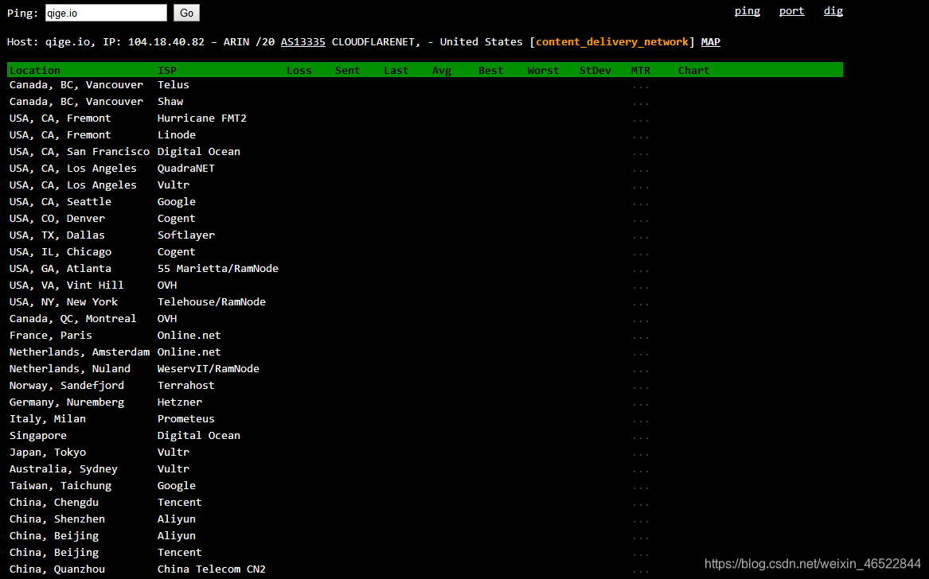
Task: Click the Go button
Action: pyautogui.click(x=186, y=13)
